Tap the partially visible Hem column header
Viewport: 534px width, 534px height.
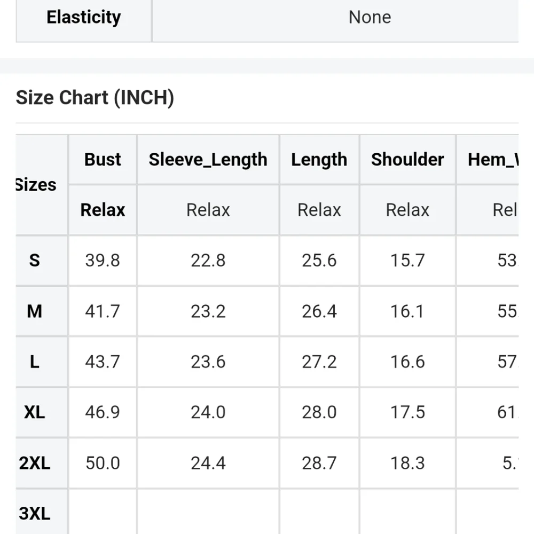(x=492, y=159)
